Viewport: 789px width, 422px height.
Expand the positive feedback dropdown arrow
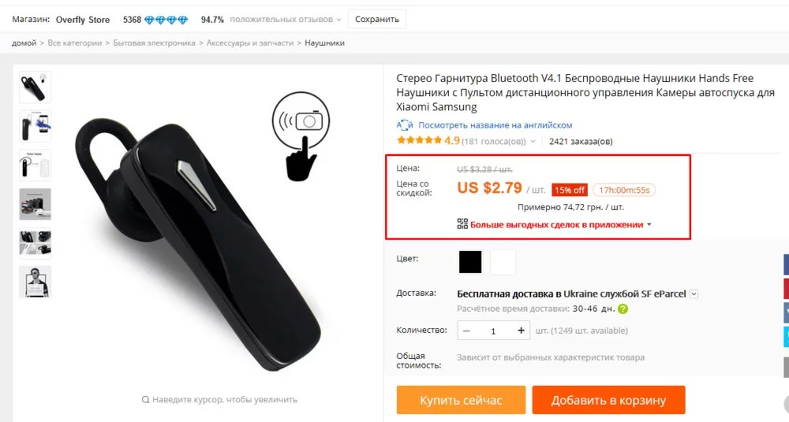[338, 19]
